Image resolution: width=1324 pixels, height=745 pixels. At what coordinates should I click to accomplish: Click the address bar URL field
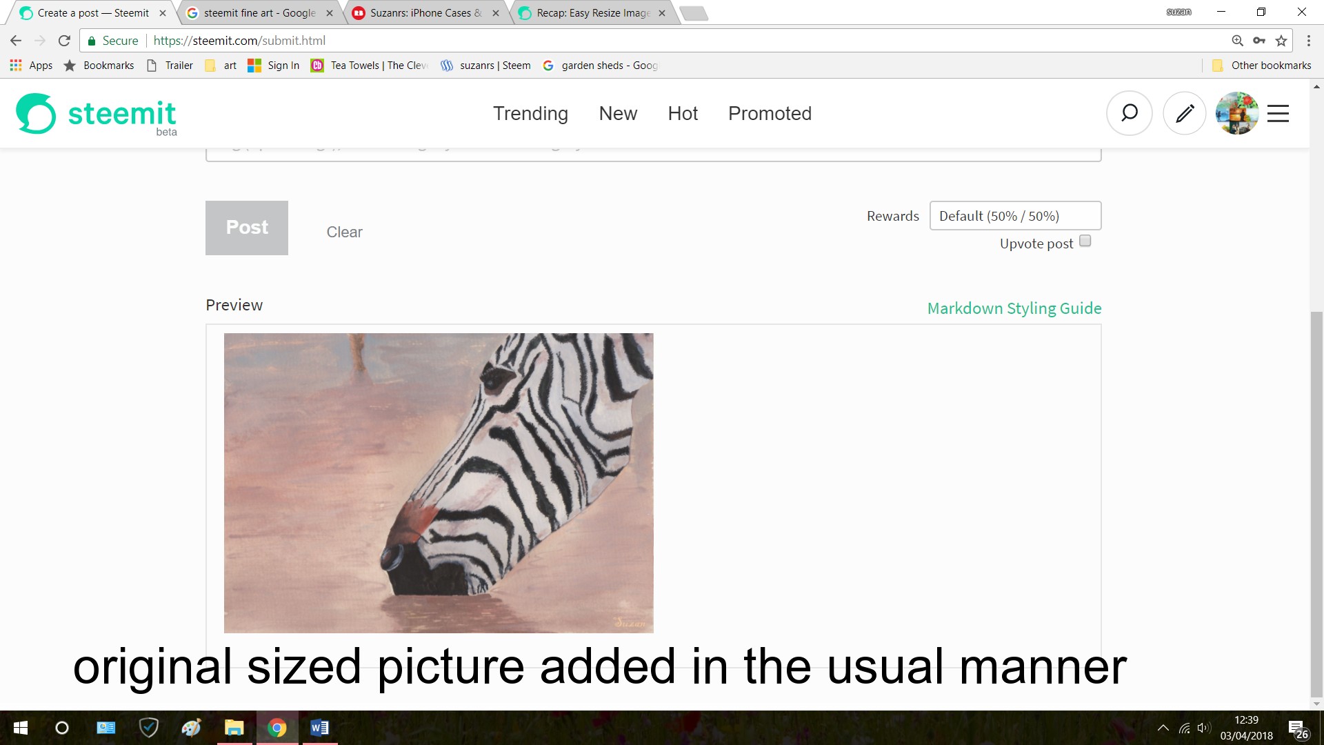click(x=686, y=41)
